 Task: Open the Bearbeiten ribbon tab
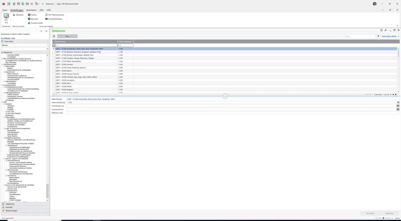(x=31, y=10)
